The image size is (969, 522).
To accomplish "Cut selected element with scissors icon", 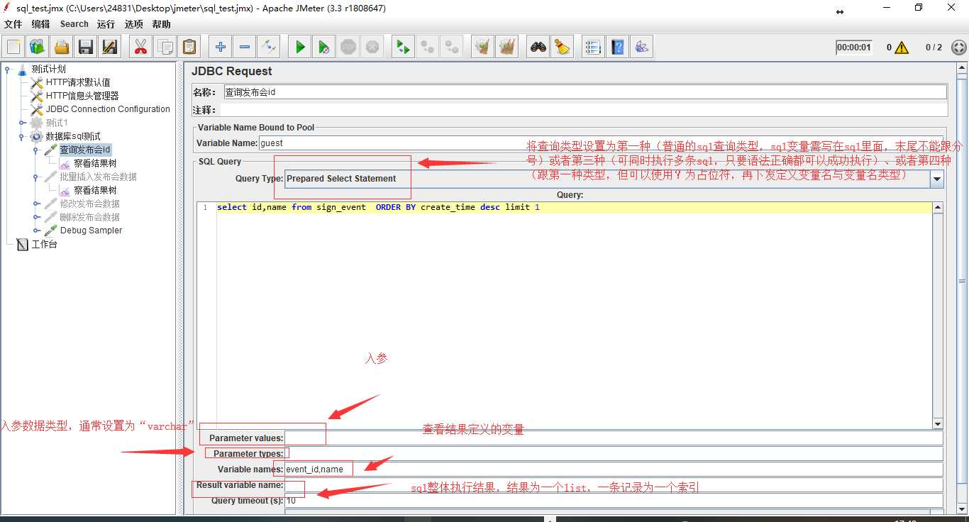I will pyautogui.click(x=140, y=48).
